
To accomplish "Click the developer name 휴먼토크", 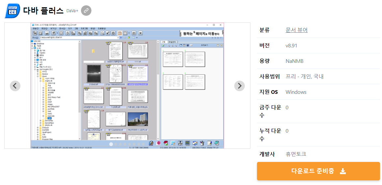I will (296, 154).
